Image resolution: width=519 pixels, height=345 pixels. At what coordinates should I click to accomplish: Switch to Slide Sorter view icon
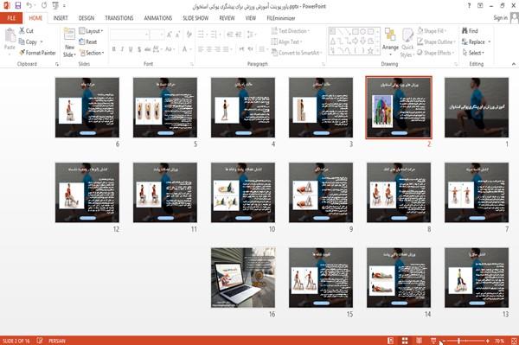coord(405,341)
